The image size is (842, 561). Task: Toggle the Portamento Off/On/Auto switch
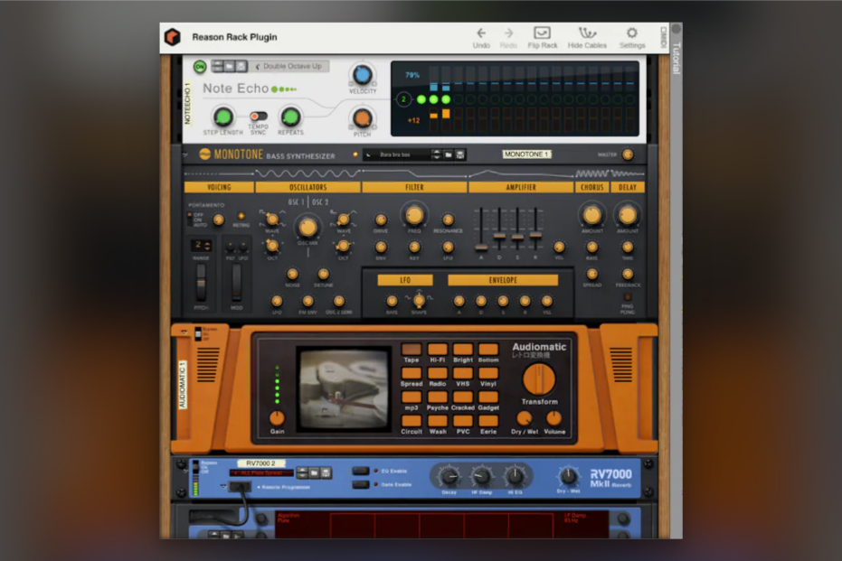(x=190, y=219)
